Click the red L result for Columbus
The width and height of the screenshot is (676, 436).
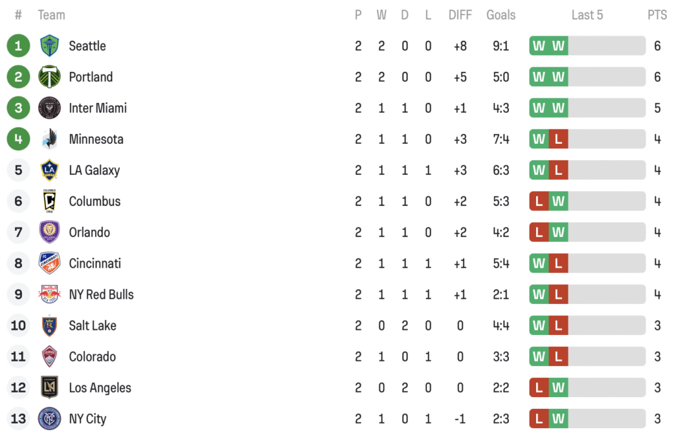click(539, 201)
